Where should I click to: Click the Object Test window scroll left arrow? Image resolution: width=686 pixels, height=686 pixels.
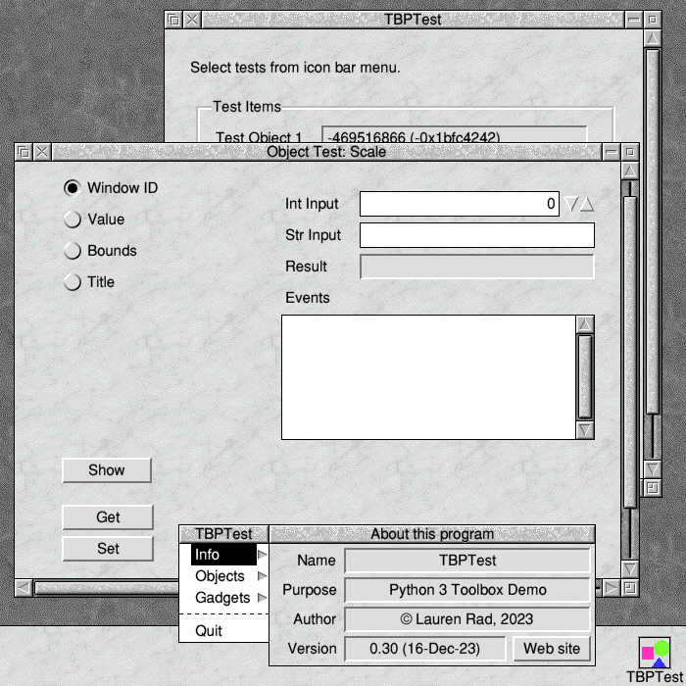click(x=24, y=588)
